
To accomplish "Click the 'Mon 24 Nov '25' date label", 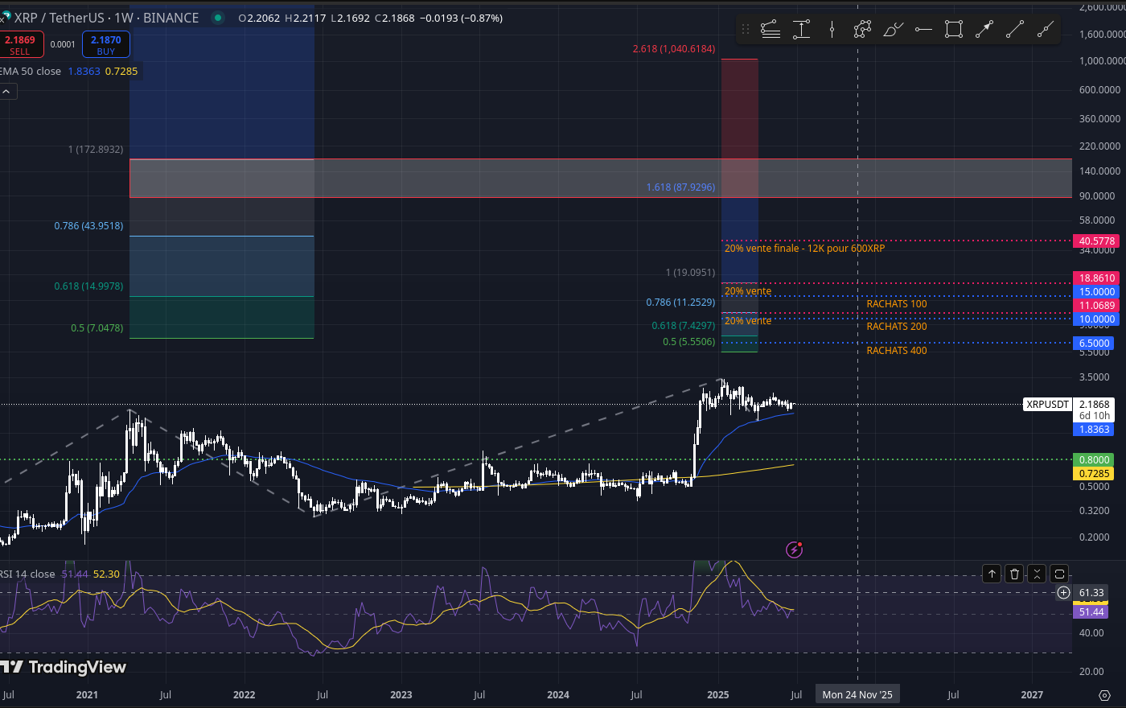I will pos(857,694).
